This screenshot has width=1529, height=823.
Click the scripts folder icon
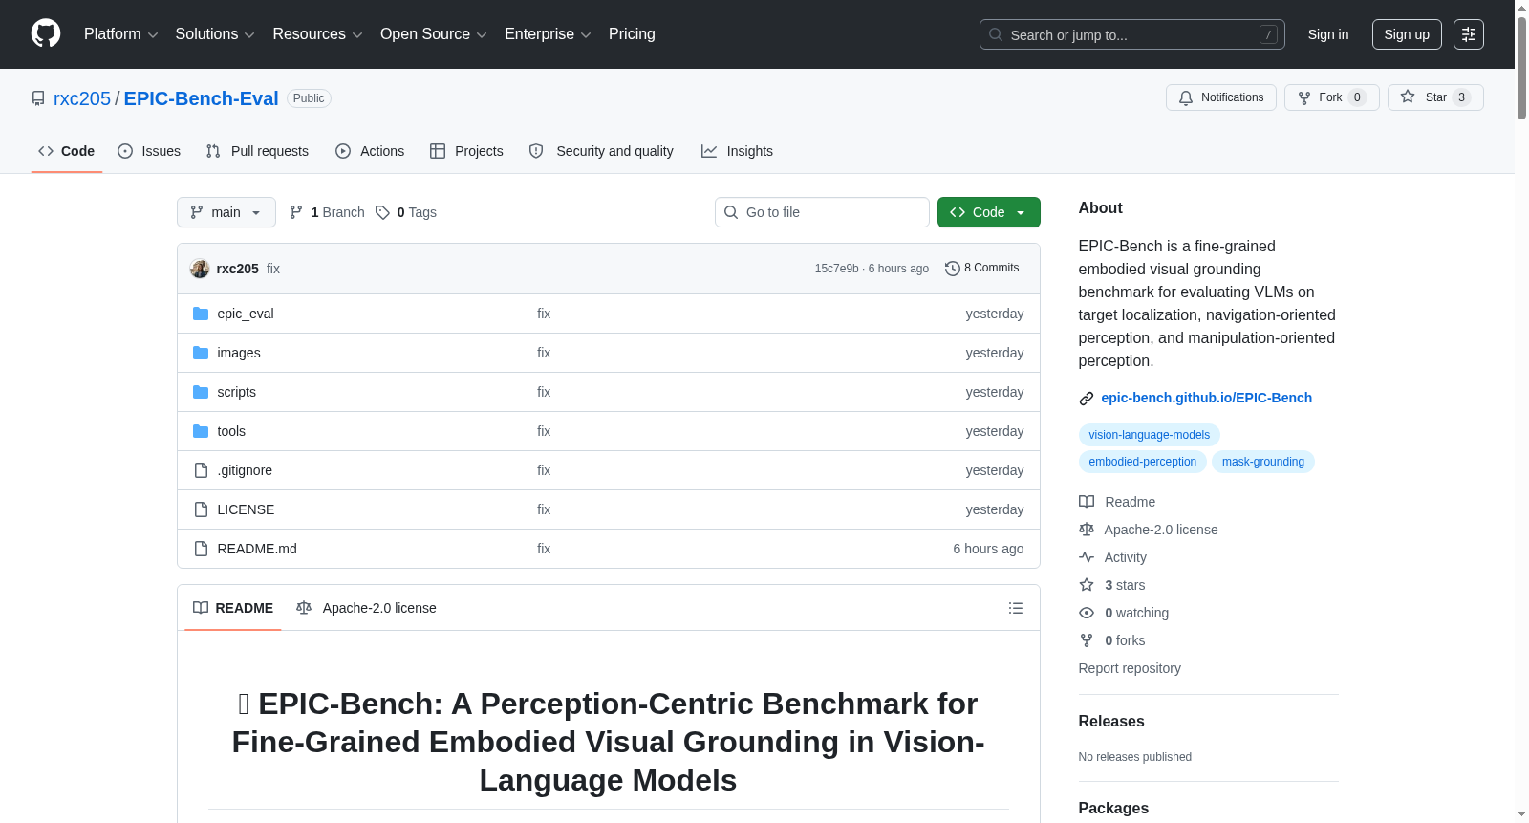tap(201, 392)
